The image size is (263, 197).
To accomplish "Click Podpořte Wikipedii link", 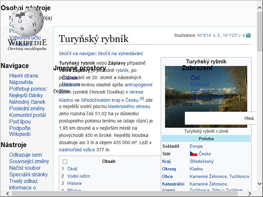I will 20,131.
